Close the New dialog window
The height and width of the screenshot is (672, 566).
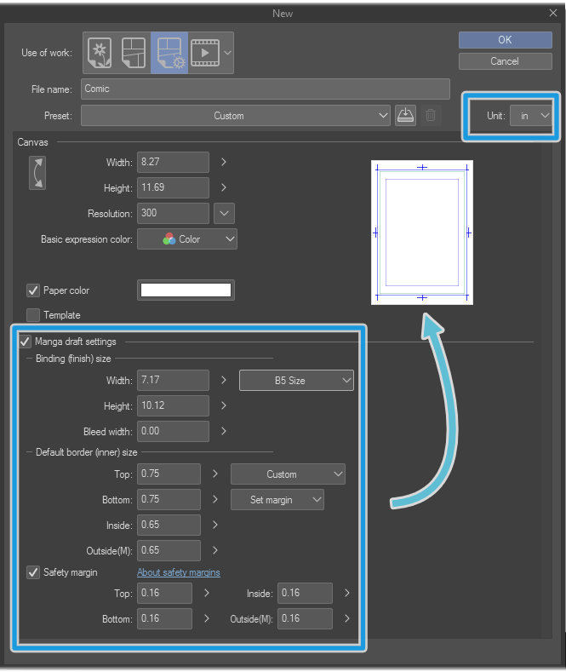coord(553,13)
